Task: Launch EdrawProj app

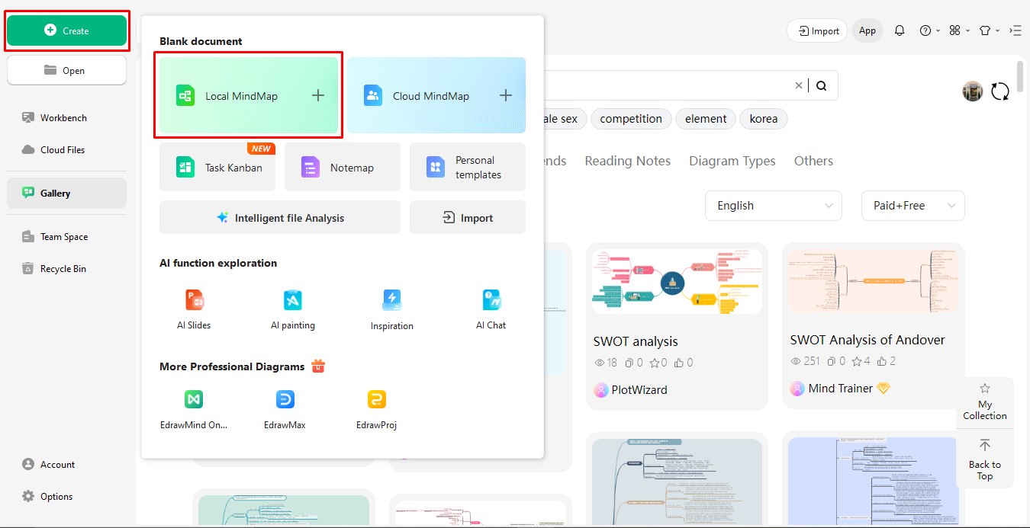Action: tap(376, 409)
